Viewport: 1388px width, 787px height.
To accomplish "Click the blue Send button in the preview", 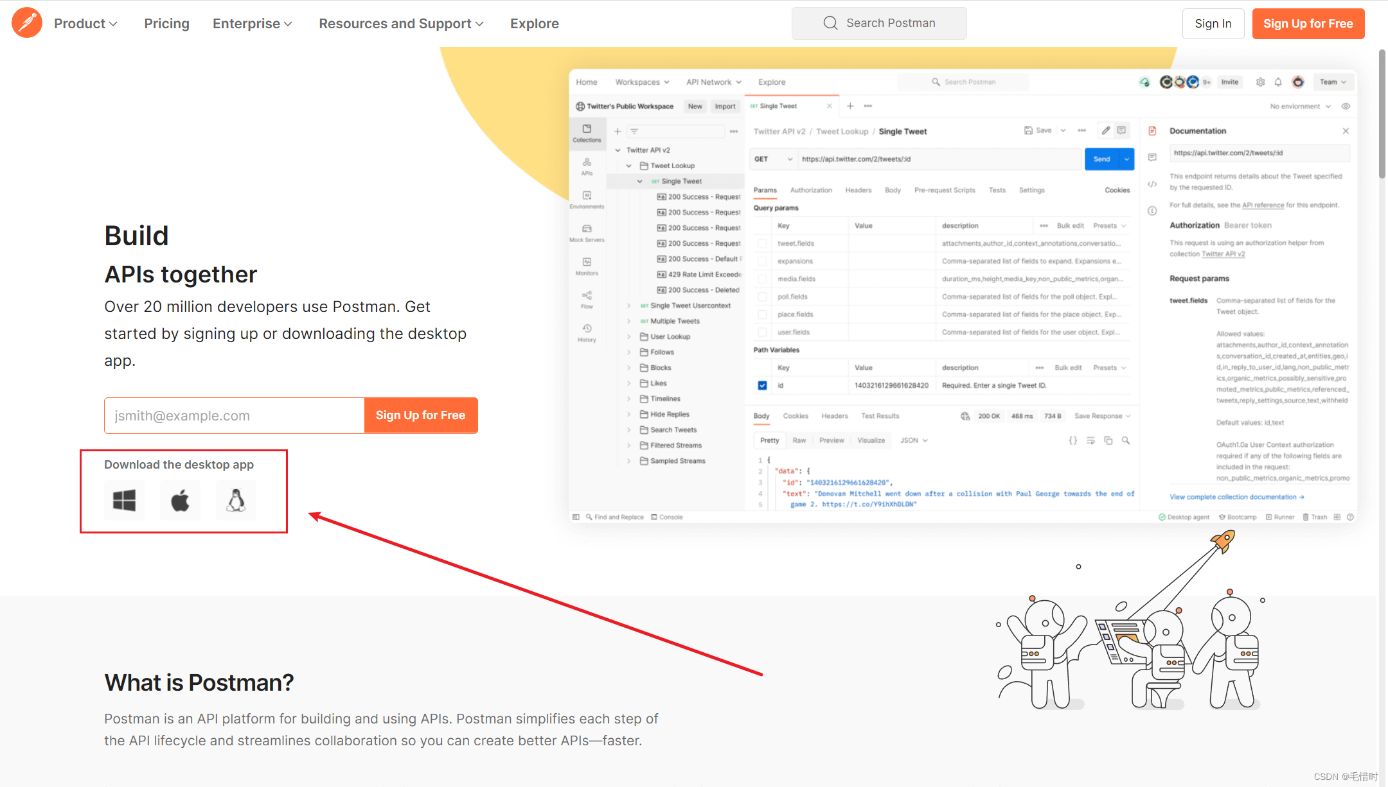I will click(x=1101, y=159).
